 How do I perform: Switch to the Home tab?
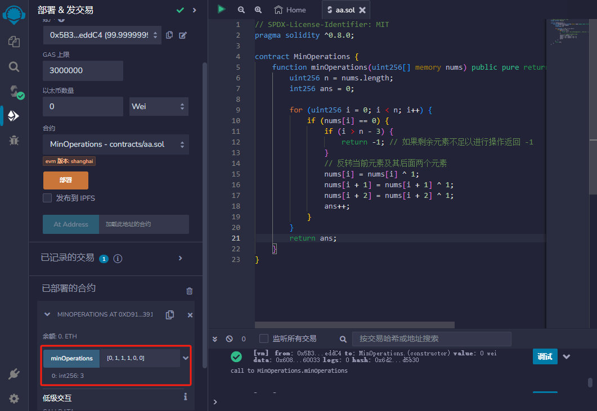(x=290, y=10)
